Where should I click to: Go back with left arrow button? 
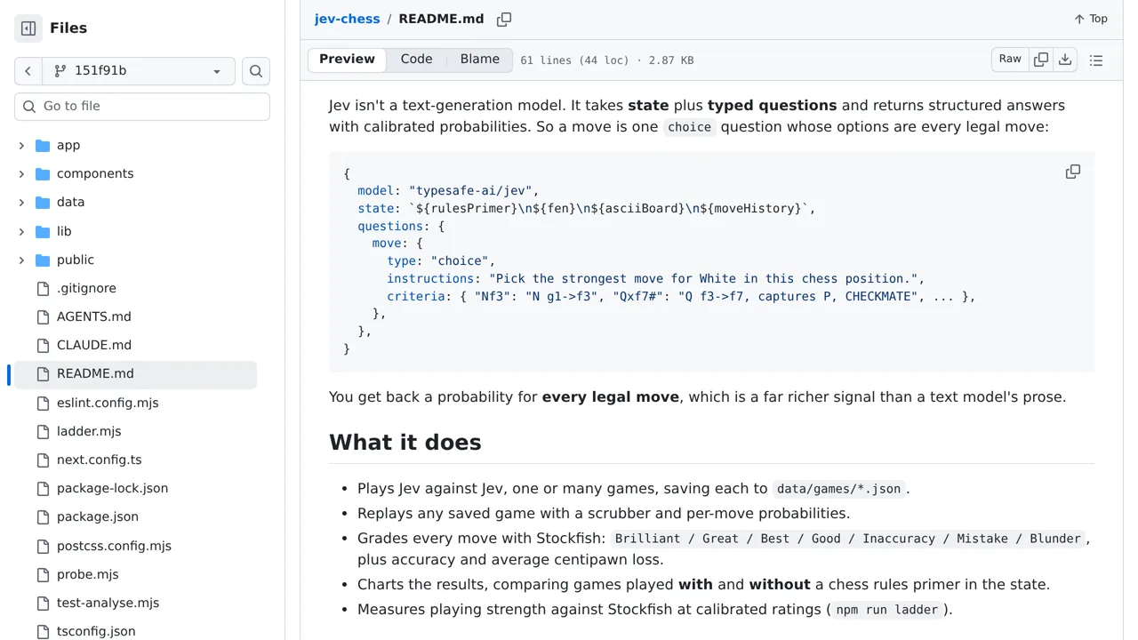point(28,71)
